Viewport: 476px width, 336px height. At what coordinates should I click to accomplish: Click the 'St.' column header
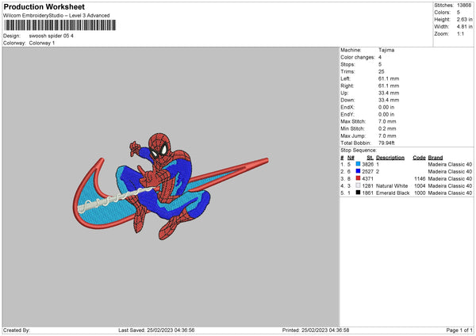pos(370,158)
